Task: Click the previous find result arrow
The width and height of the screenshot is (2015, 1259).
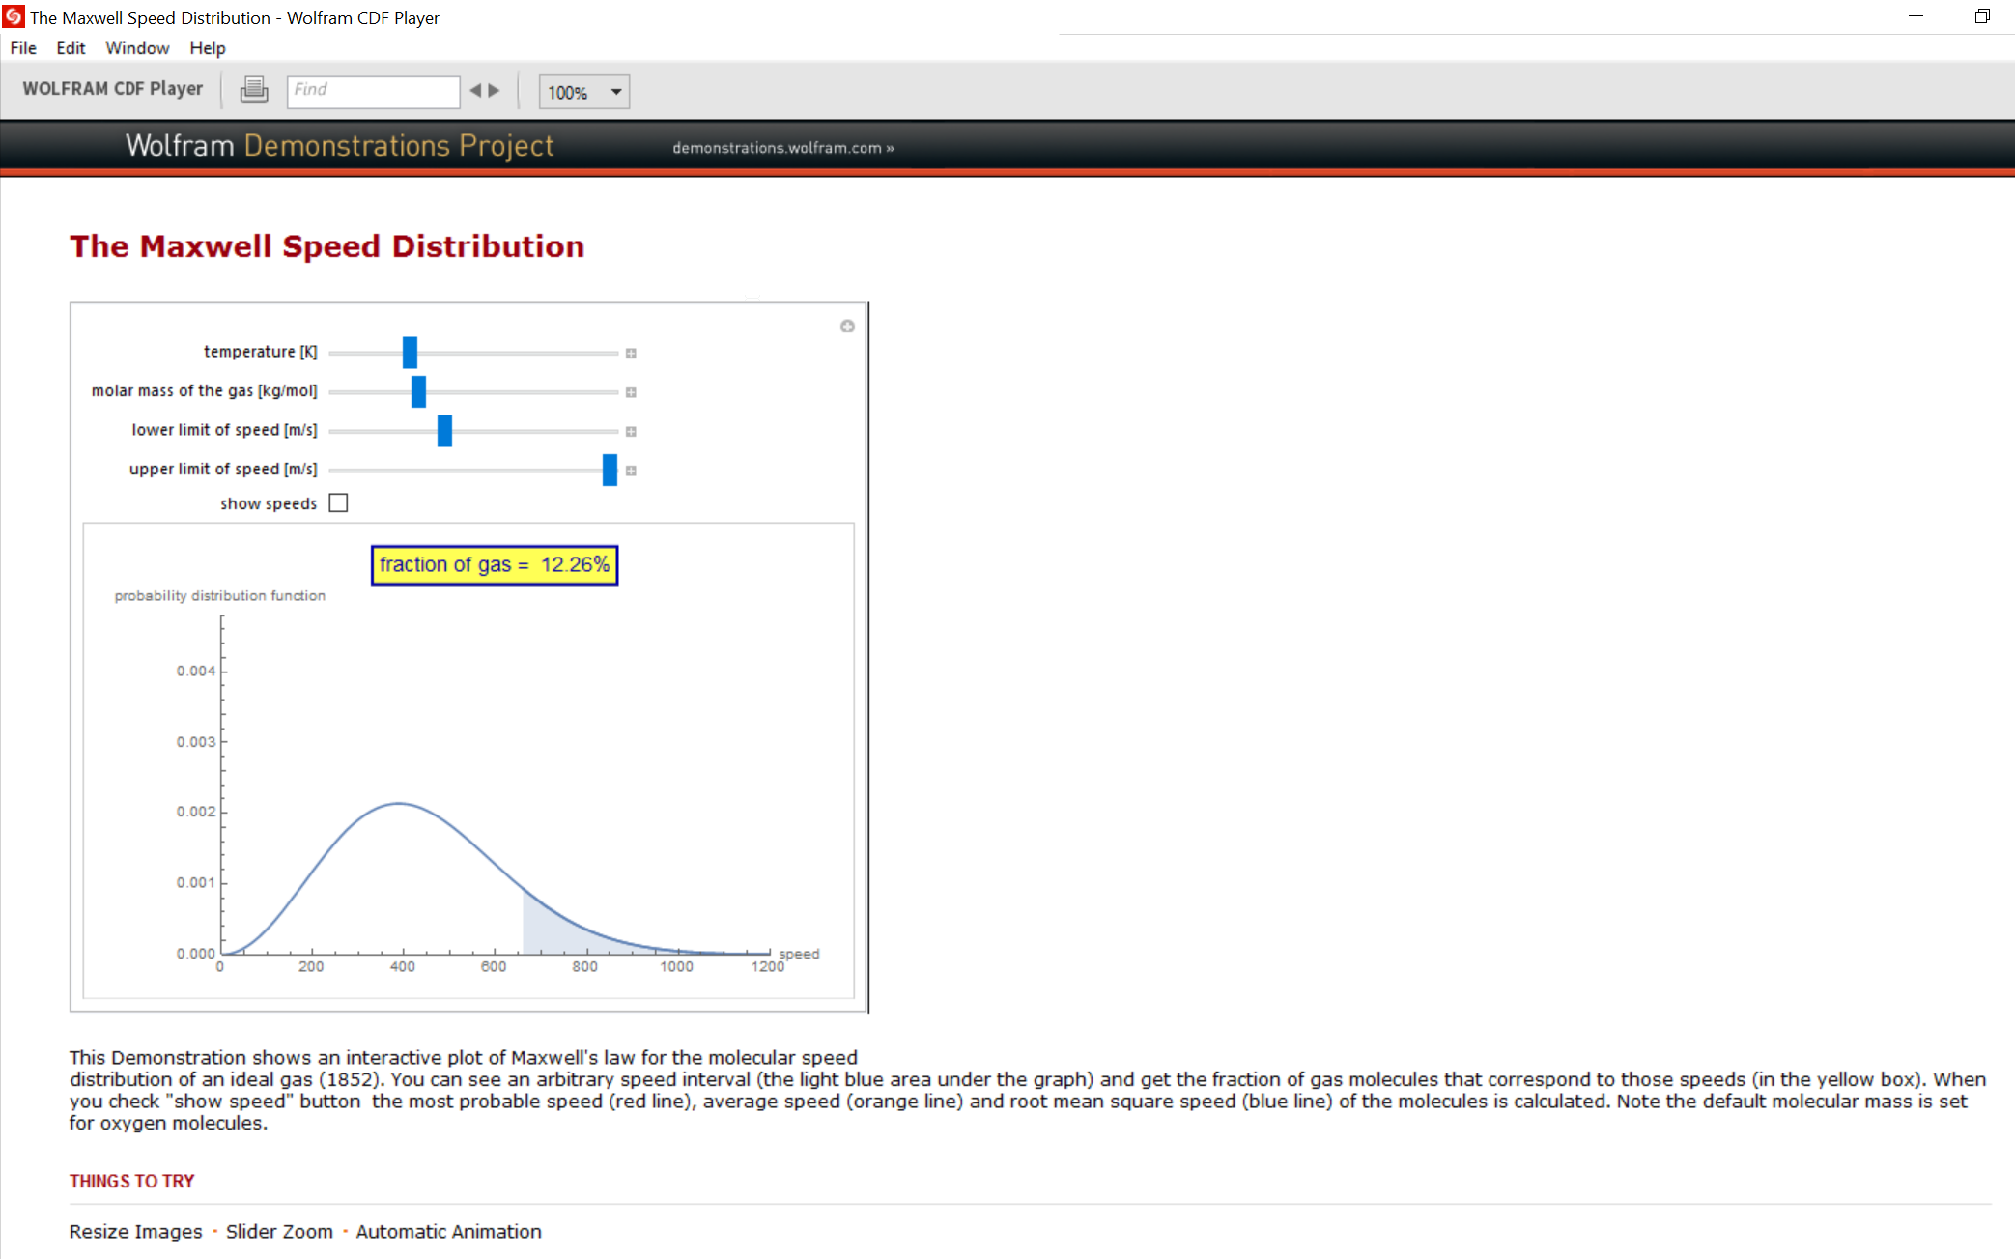Action: click(x=476, y=89)
